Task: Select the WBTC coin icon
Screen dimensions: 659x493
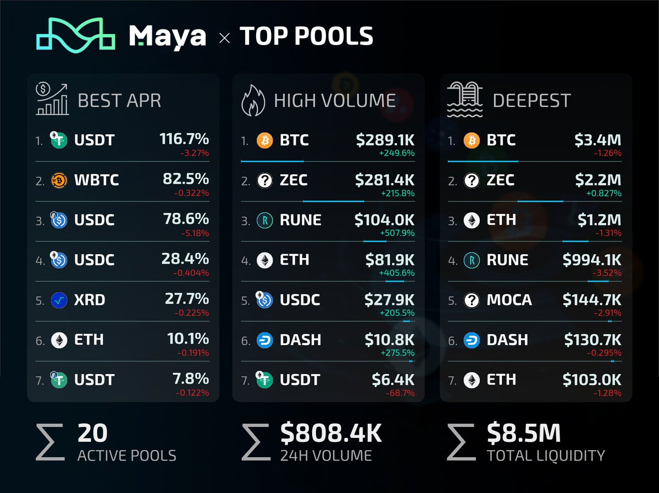Action: click(58, 180)
